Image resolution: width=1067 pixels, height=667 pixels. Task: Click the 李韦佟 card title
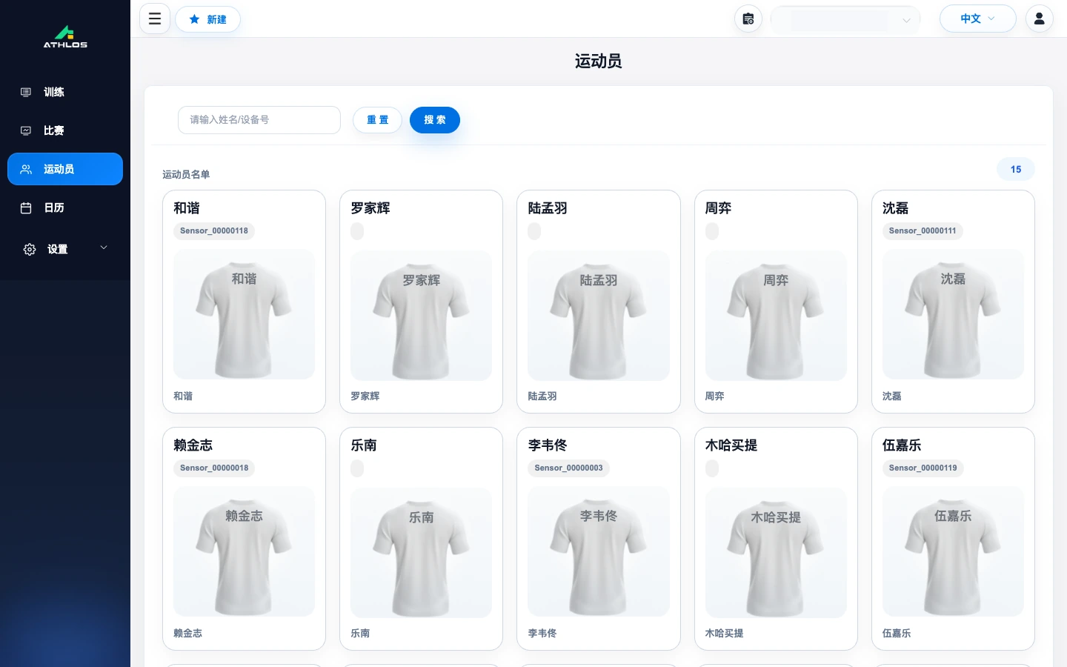[548, 445]
